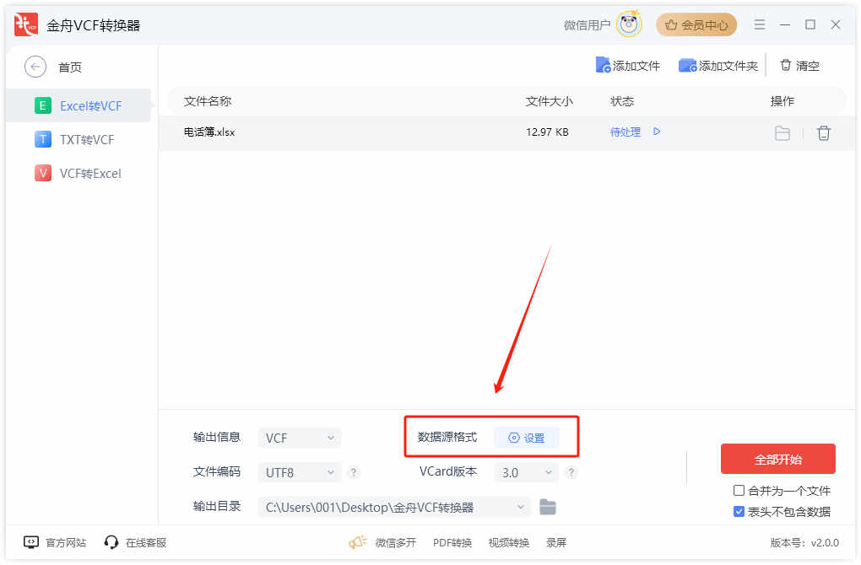This screenshot has height=565, width=861.
Task: Start converting 电话簿.xlsx with play icon
Action: pos(657,132)
